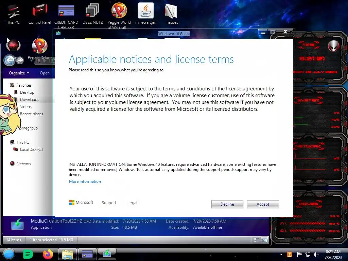
Task: Open the Peggle World of Warcraft desktop icon
Action: coord(119,16)
